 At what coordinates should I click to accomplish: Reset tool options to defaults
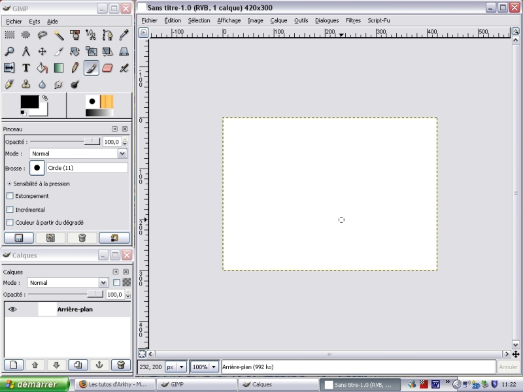click(114, 238)
